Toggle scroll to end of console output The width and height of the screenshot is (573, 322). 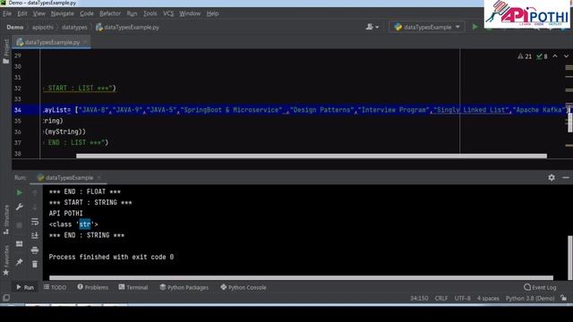35,235
